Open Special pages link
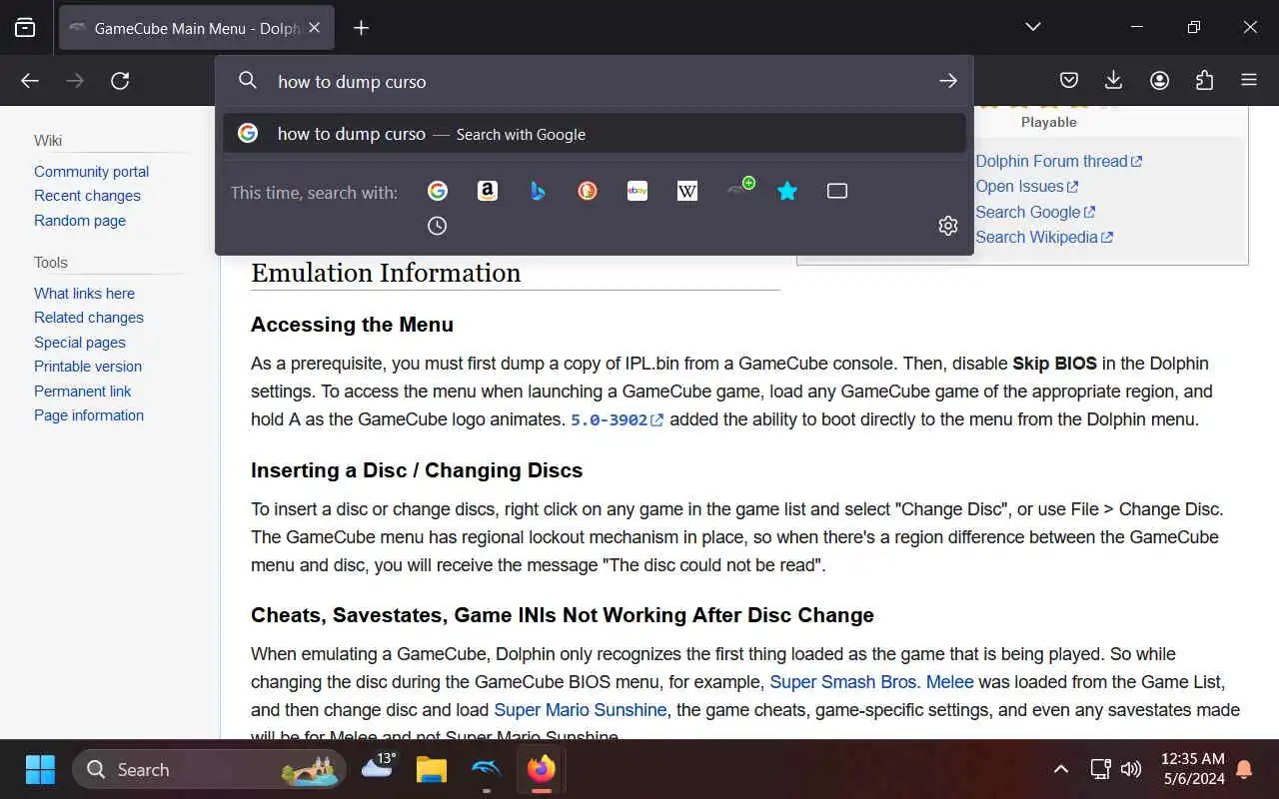The image size is (1279, 799). click(80, 343)
